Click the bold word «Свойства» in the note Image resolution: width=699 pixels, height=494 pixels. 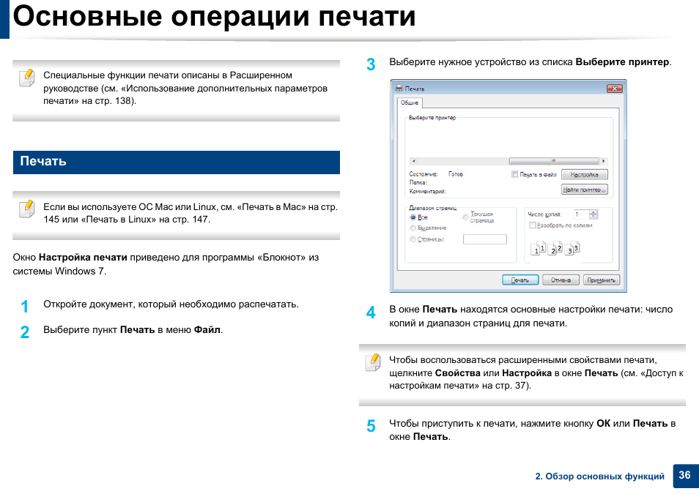(x=457, y=373)
